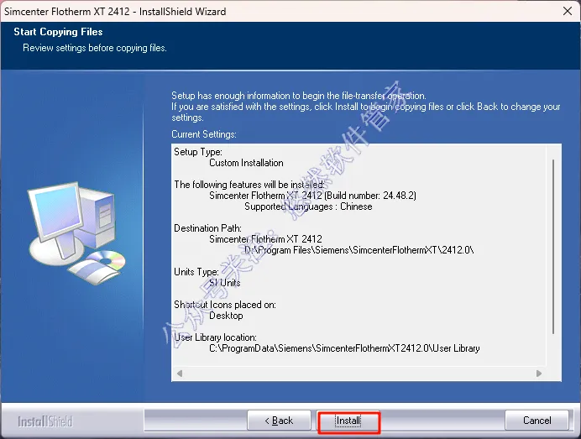Go back with the Back button

pyautogui.click(x=279, y=421)
